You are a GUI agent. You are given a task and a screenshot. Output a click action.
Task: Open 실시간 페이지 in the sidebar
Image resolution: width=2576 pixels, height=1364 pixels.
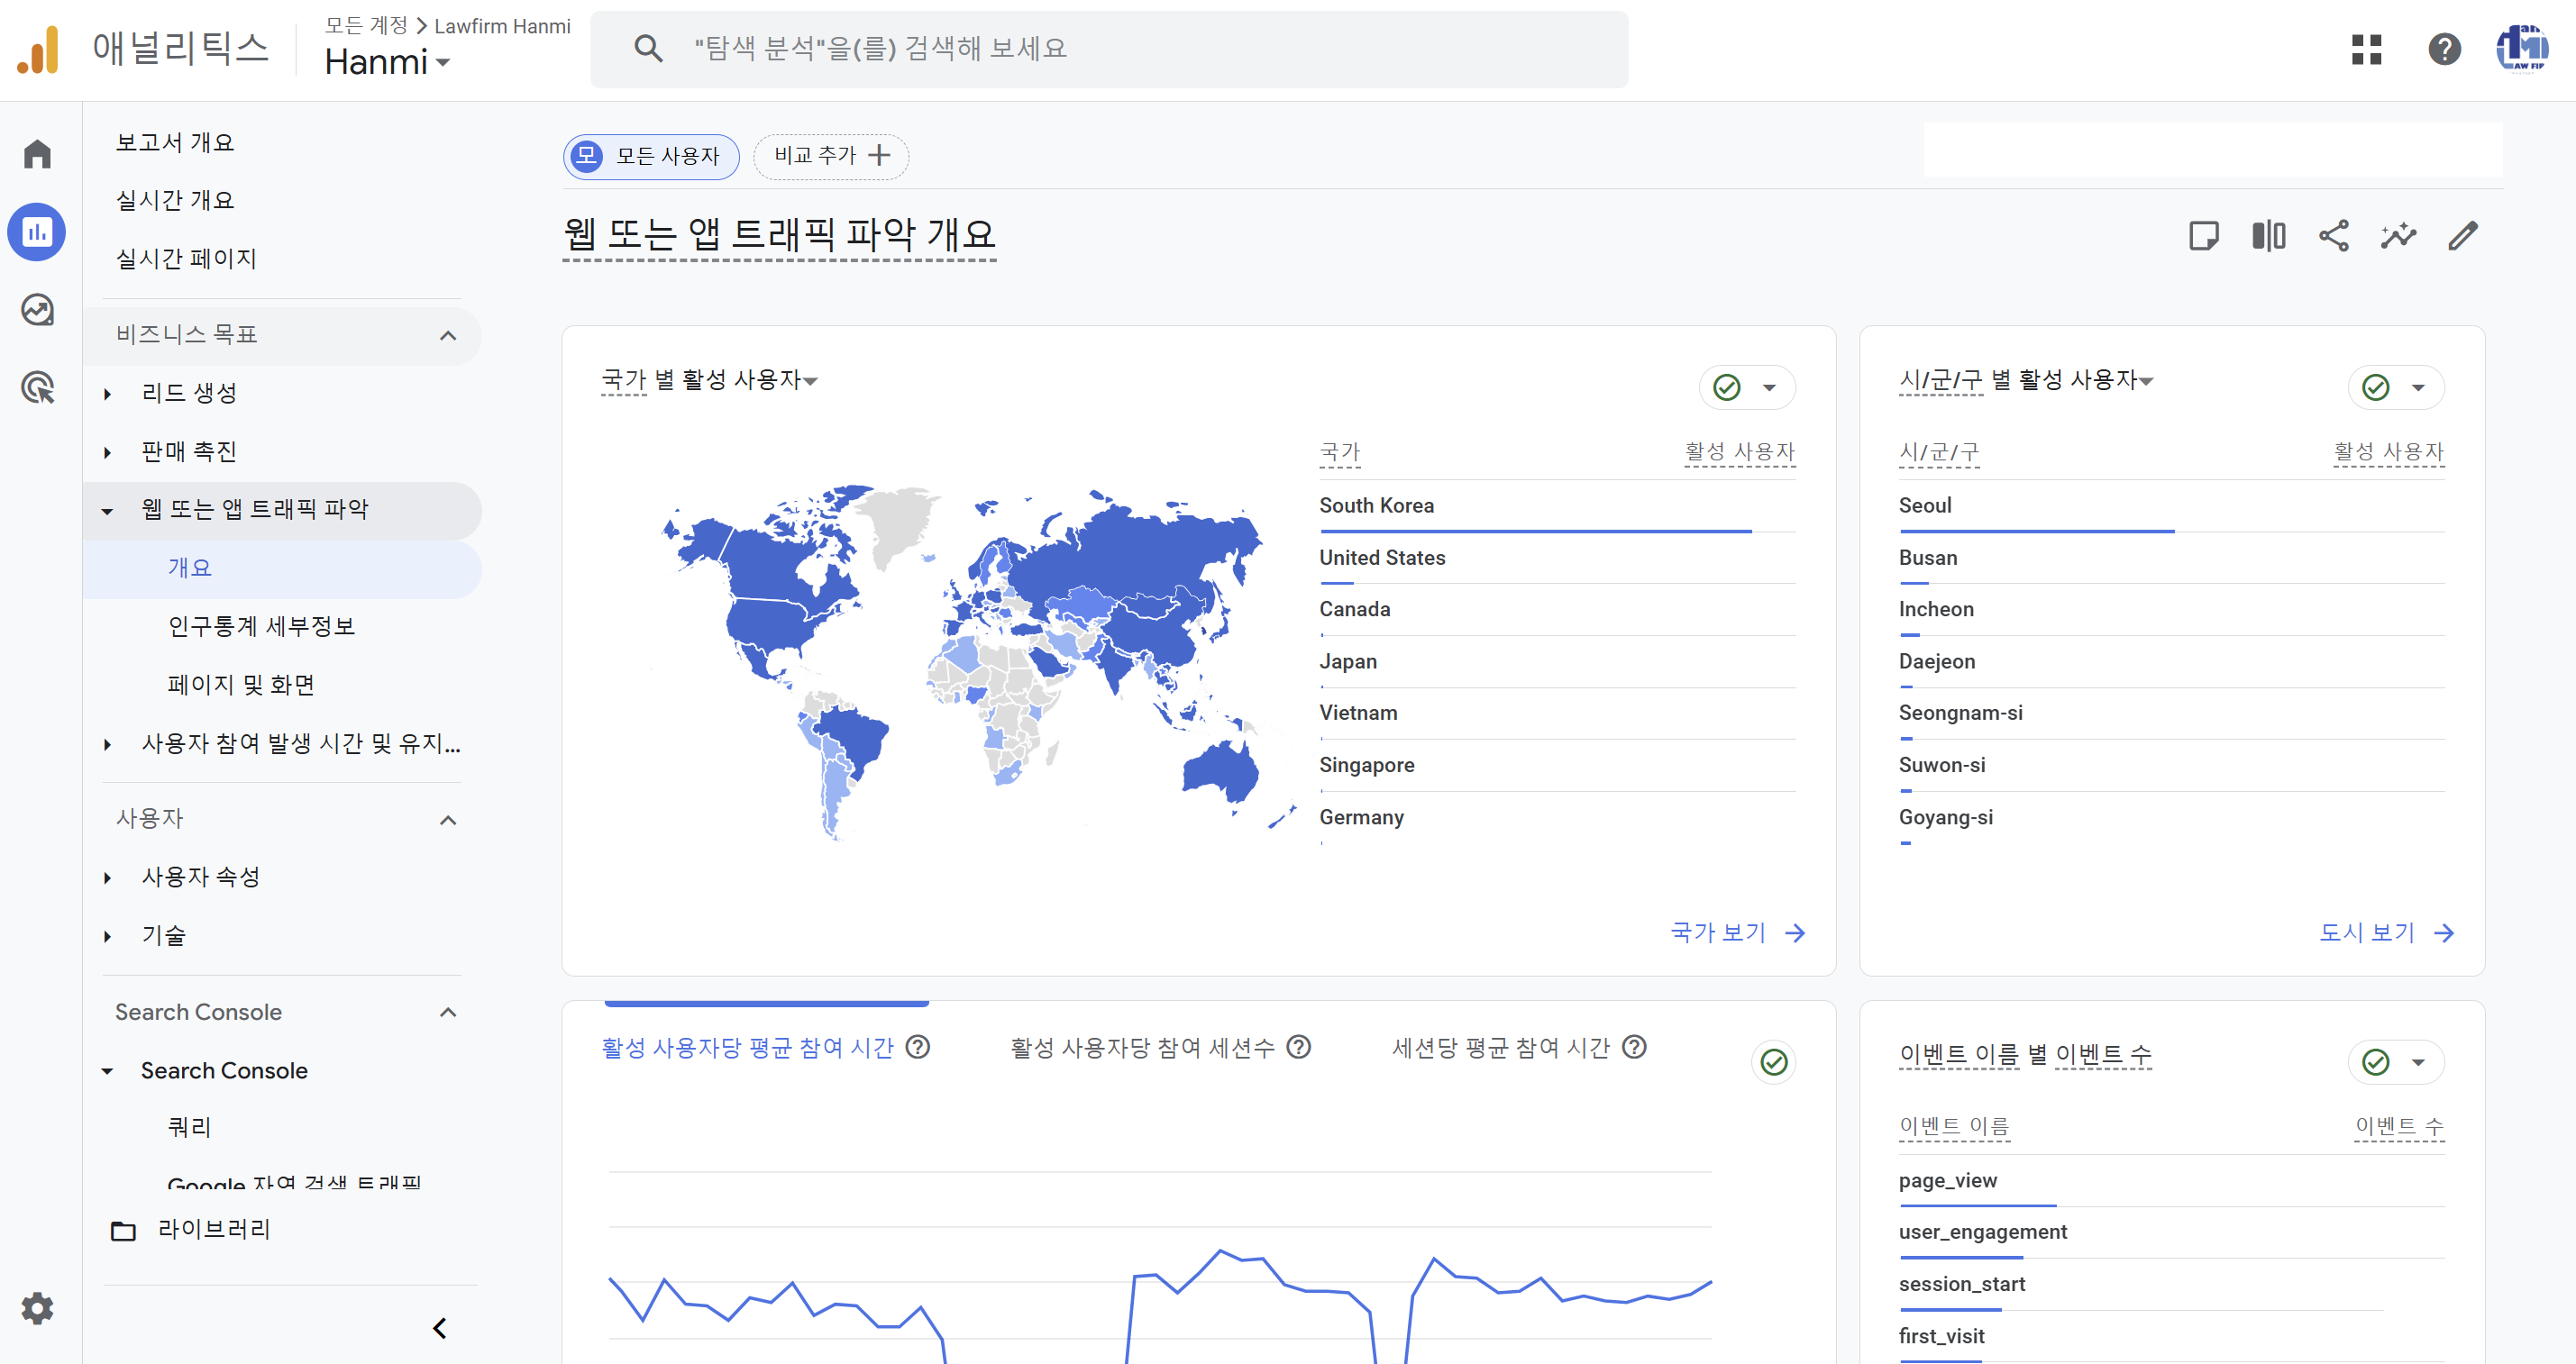pos(186,258)
